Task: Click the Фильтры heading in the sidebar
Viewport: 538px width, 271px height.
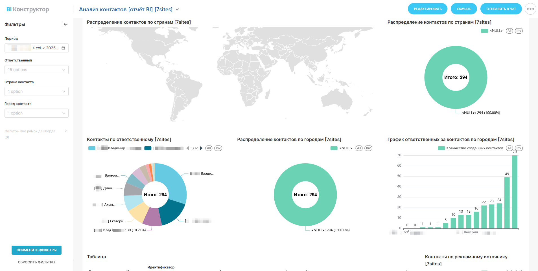Action: pyautogui.click(x=15, y=24)
